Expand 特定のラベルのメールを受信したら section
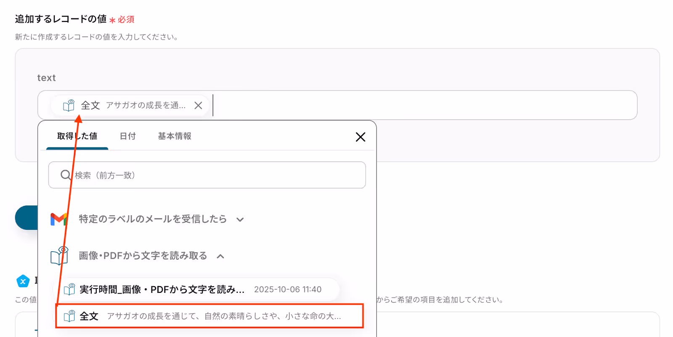The image size is (673, 337). tap(240, 219)
